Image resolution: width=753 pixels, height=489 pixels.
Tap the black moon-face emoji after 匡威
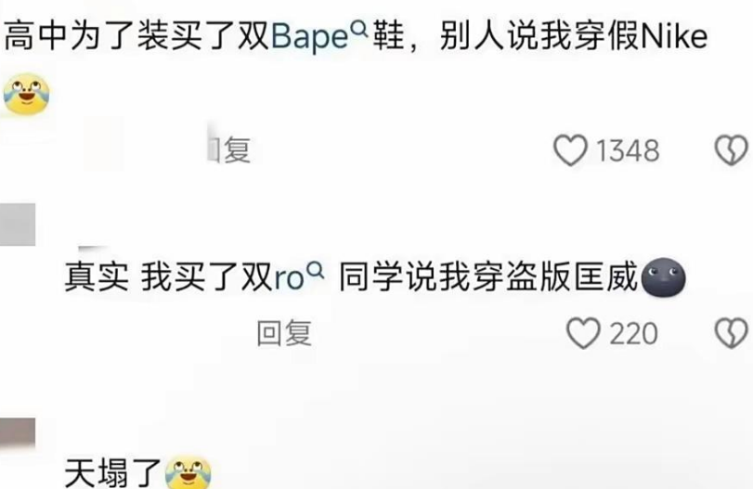point(663,277)
